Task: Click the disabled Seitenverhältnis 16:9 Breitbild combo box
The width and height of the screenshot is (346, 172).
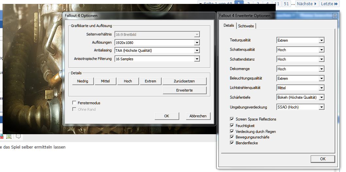Action: pyautogui.click(x=157, y=34)
